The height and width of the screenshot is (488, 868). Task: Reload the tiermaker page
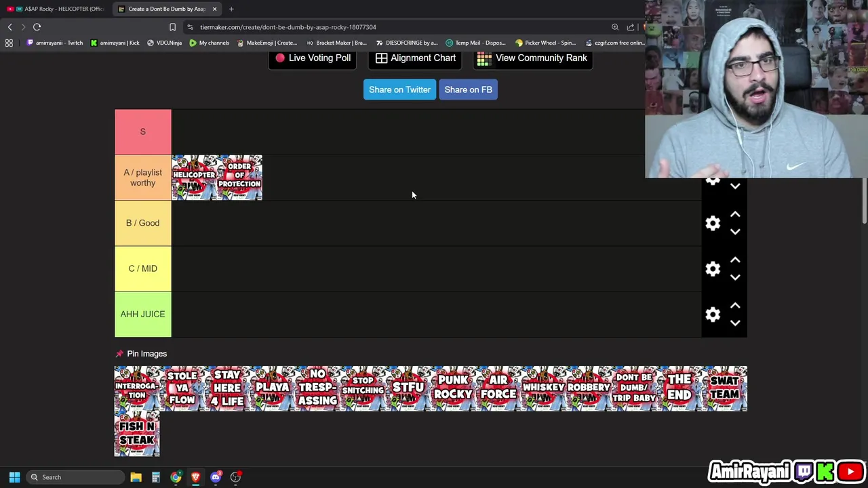(x=37, y=27)
